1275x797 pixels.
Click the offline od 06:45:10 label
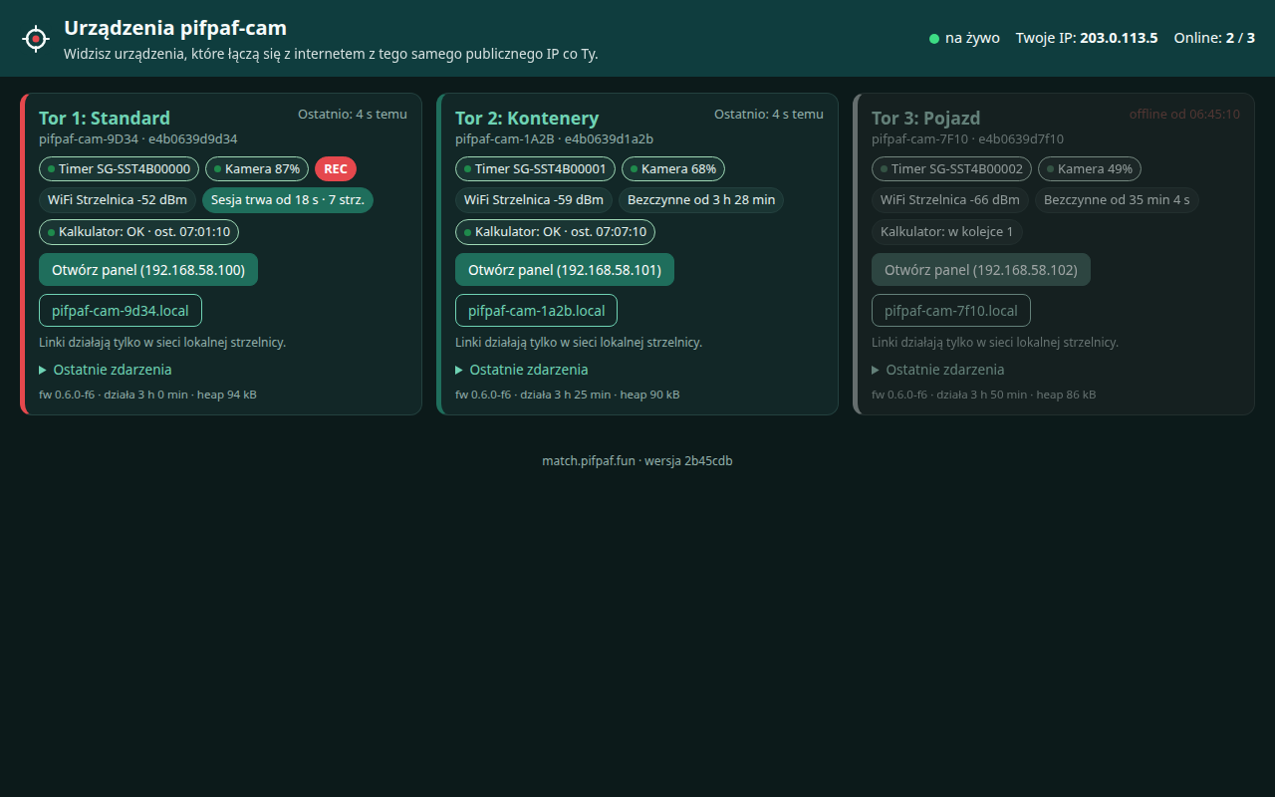click(x=1184, y=115)
